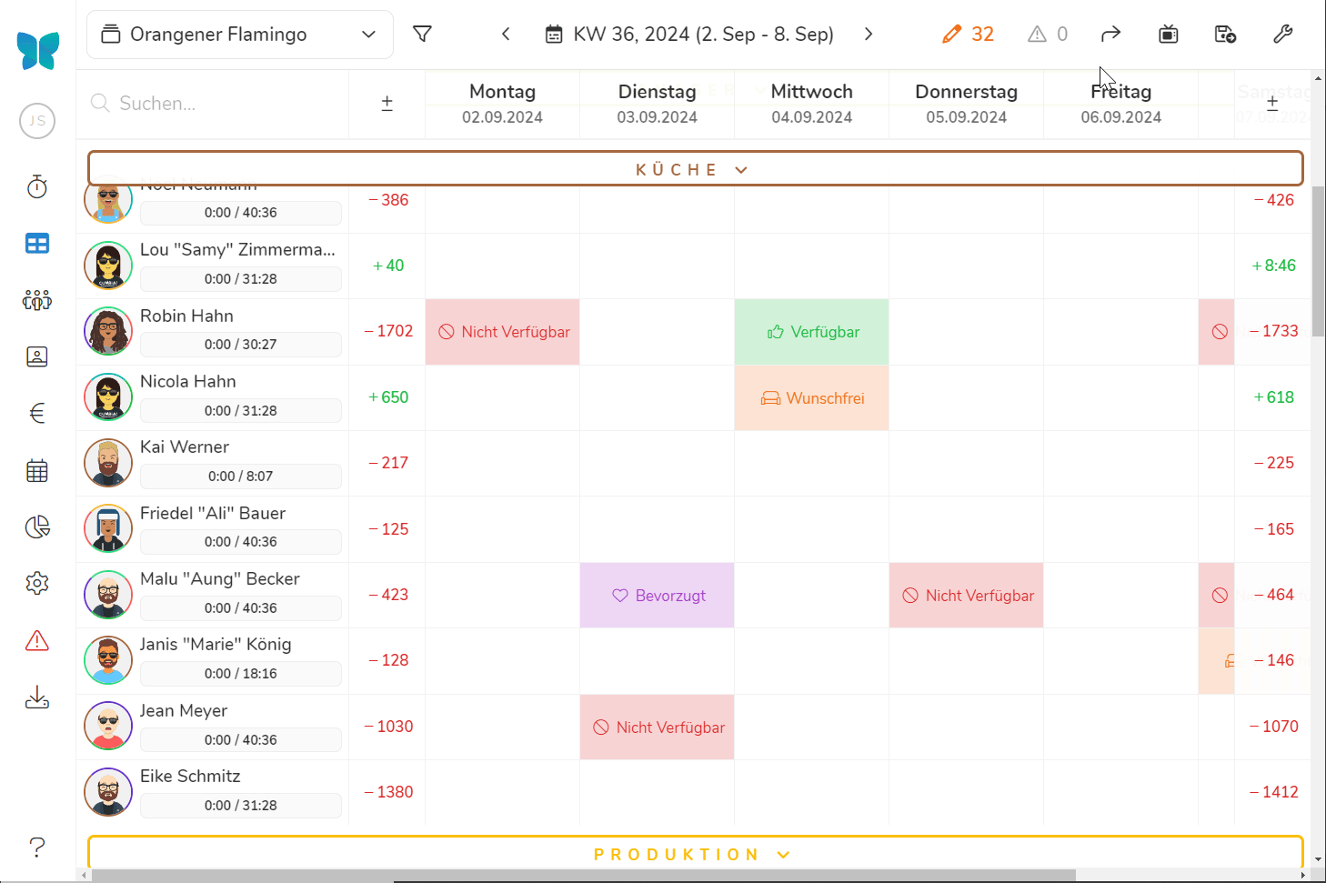
Task: Open the team members sidebar icon
Action: click(37, 300)
